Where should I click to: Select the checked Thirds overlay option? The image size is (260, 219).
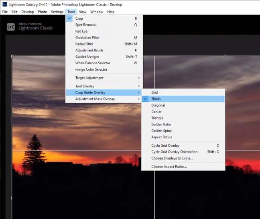click(156, 99)
